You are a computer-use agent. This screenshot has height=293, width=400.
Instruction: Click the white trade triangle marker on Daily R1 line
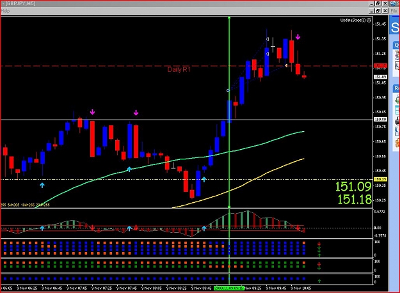coord(286,66)
